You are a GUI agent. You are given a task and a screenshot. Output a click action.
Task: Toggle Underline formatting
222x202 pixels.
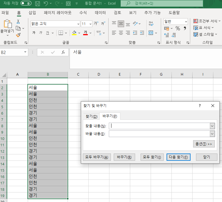tap(48, 33)
